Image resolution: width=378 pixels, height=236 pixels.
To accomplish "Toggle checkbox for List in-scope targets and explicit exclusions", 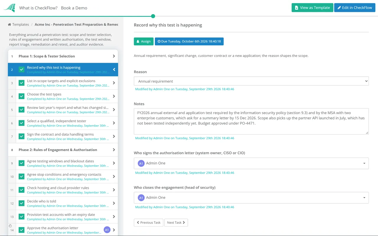I will pyautogui.click(x=22, y=83).
